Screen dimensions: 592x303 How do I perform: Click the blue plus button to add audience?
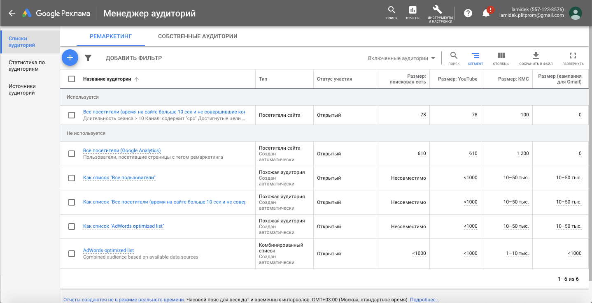pyautogui.click(x=70, y=58)
